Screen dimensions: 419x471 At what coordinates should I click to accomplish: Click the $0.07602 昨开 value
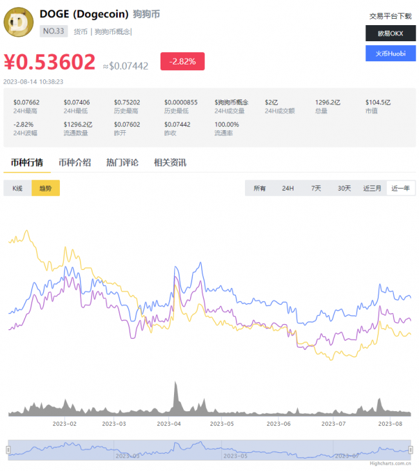pos(127,124)
